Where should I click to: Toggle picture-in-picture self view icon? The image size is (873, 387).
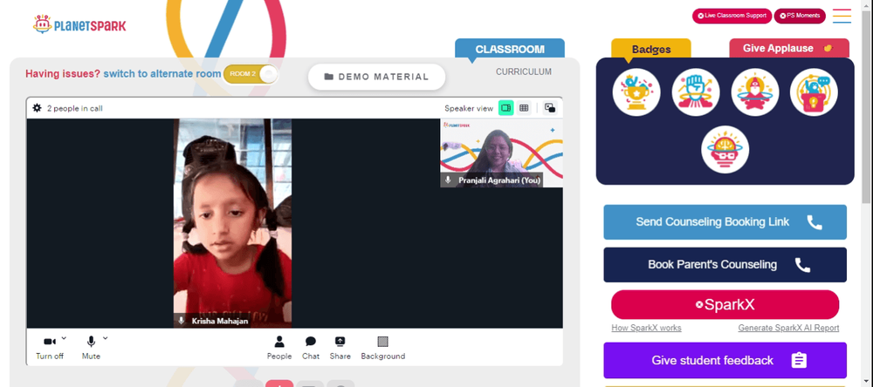(x=550, y=108)
